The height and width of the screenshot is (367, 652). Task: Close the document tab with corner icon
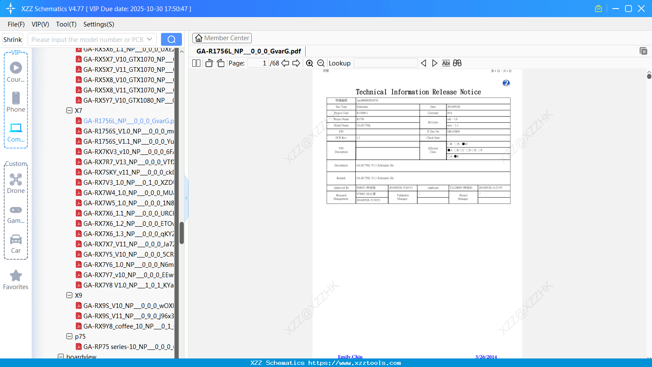coord(643,51)
